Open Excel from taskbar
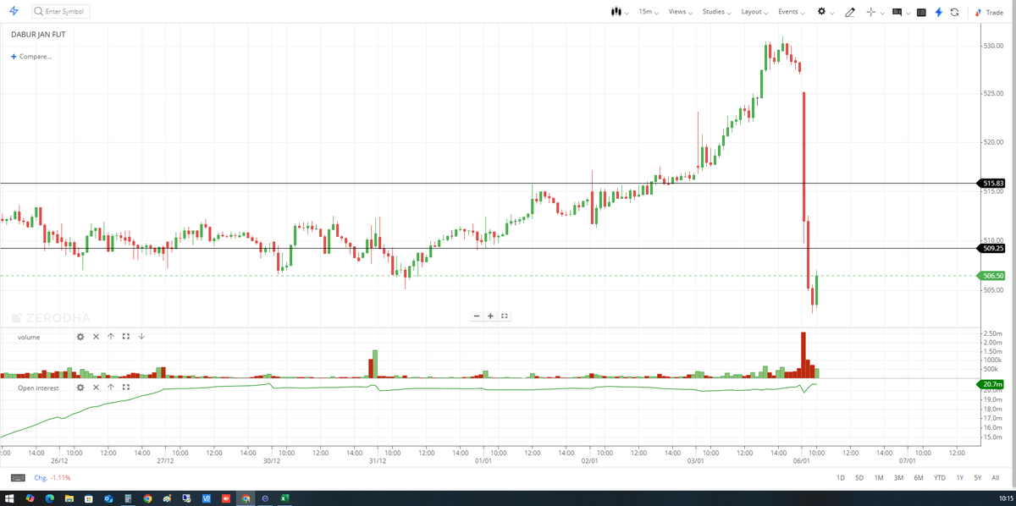This screenshot has width=1016, height=506. (284, 498)
